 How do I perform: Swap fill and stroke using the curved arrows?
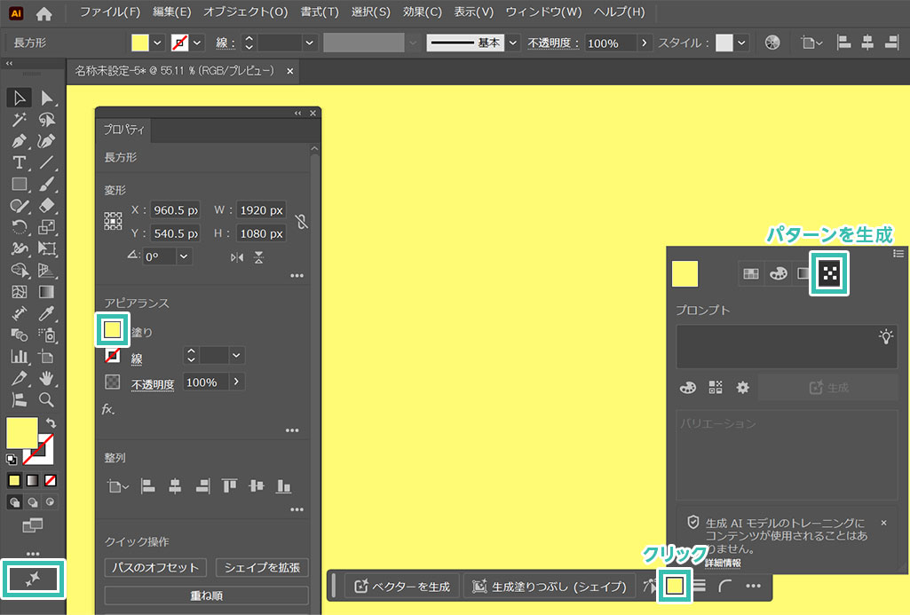pyautogui.click(x=51, y=423)
